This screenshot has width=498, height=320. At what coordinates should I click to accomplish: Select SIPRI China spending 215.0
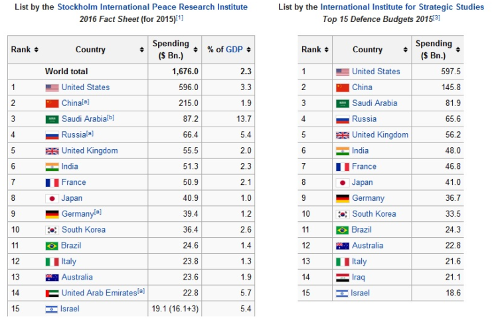(189, 103)
